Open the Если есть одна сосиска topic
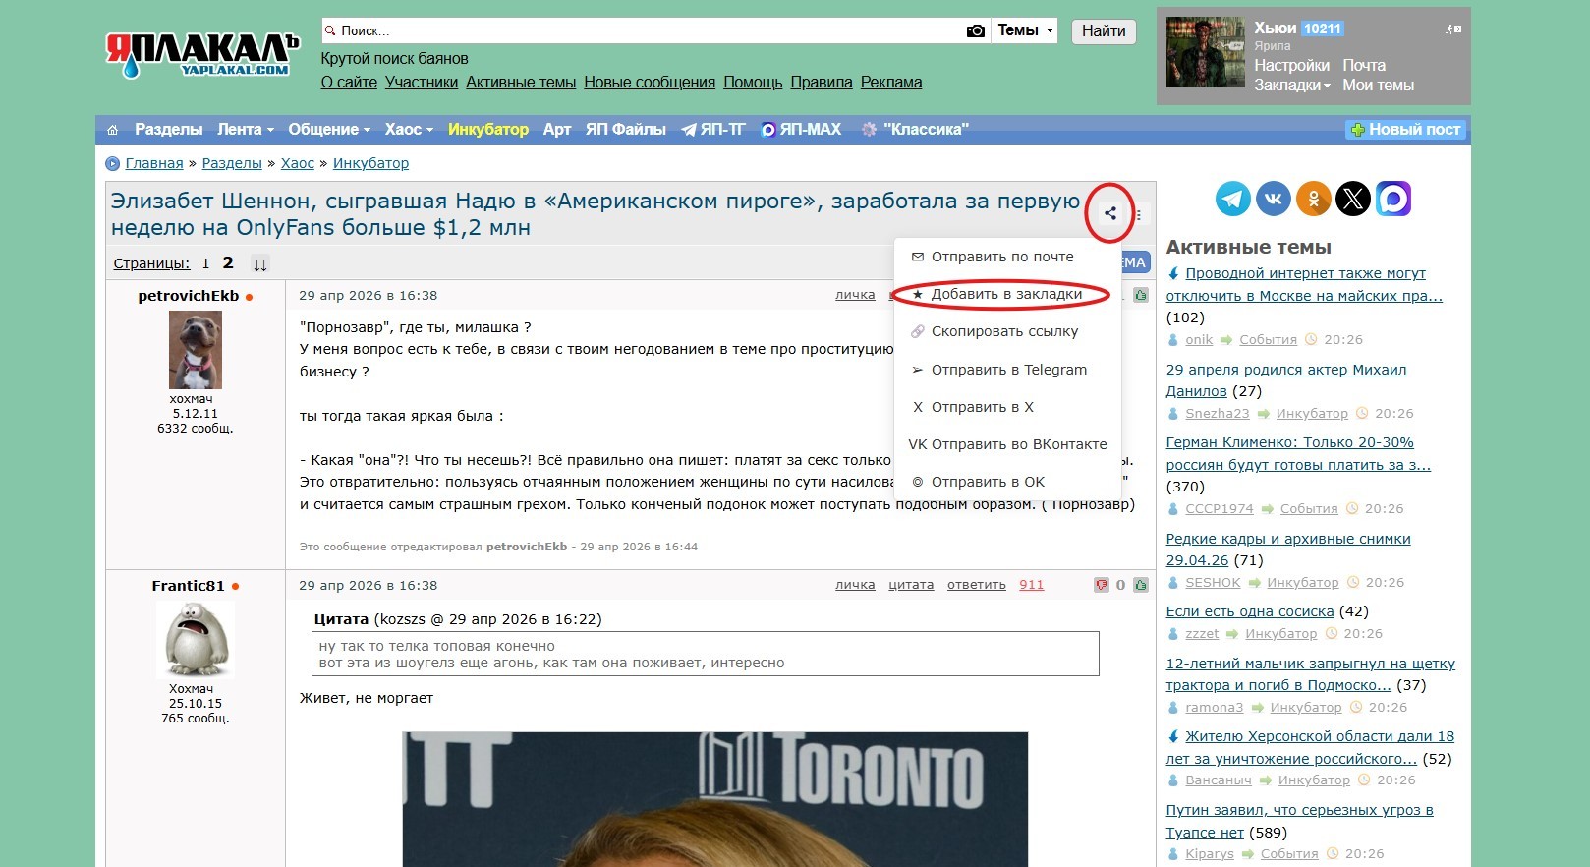1590x867 pixels. pos(1250,611)
